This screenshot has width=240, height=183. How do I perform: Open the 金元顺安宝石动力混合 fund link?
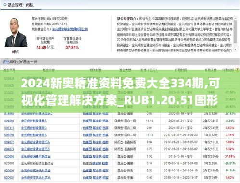point(36,178)
